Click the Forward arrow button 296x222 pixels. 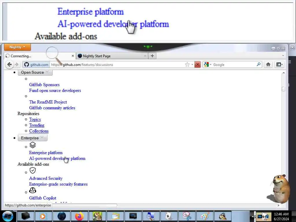pos(17,64)
